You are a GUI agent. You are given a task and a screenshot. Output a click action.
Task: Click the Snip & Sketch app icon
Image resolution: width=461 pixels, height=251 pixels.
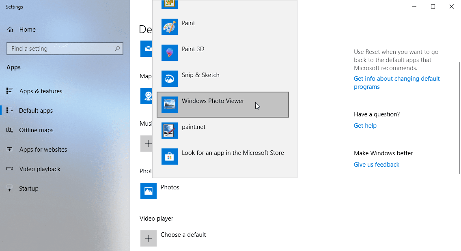(x=169, y=79)
